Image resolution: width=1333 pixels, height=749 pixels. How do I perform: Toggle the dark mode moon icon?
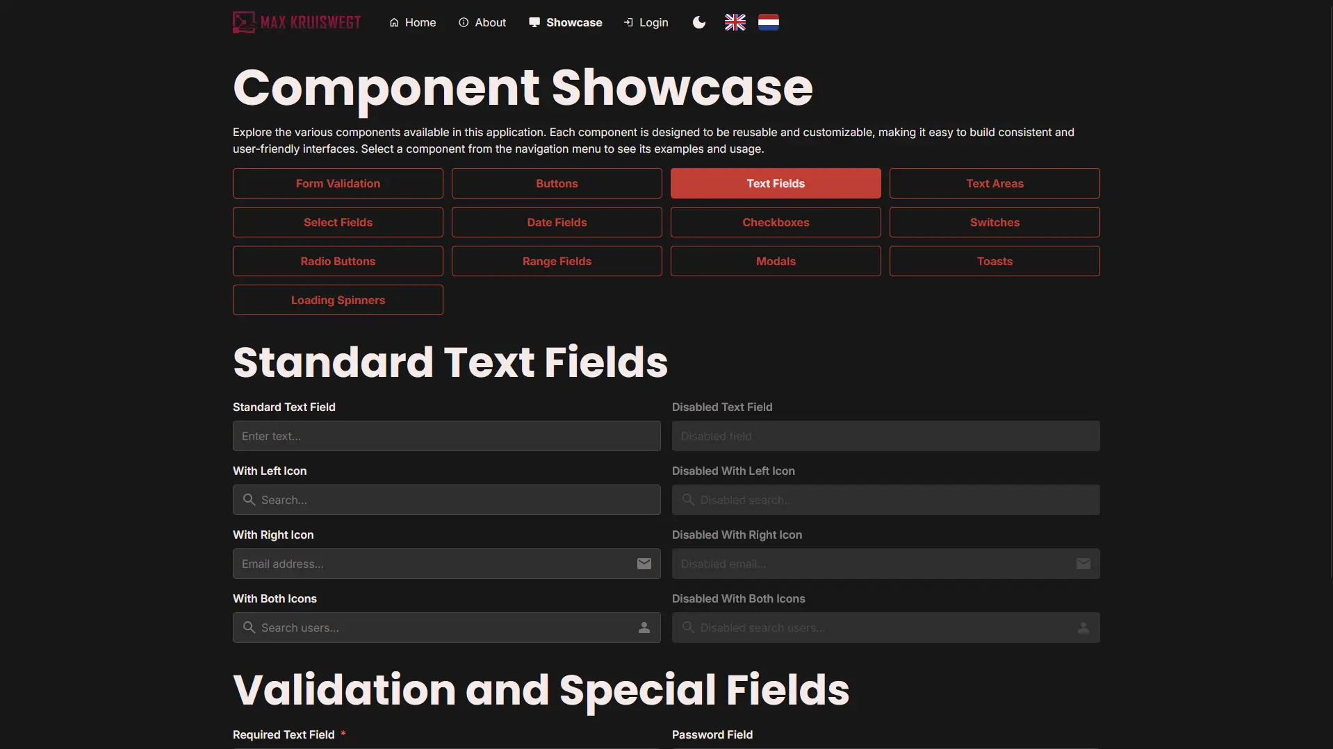pos(698,22)
